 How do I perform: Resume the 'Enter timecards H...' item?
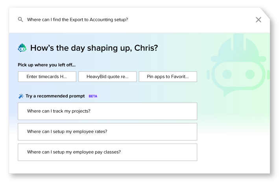[47, 77]
